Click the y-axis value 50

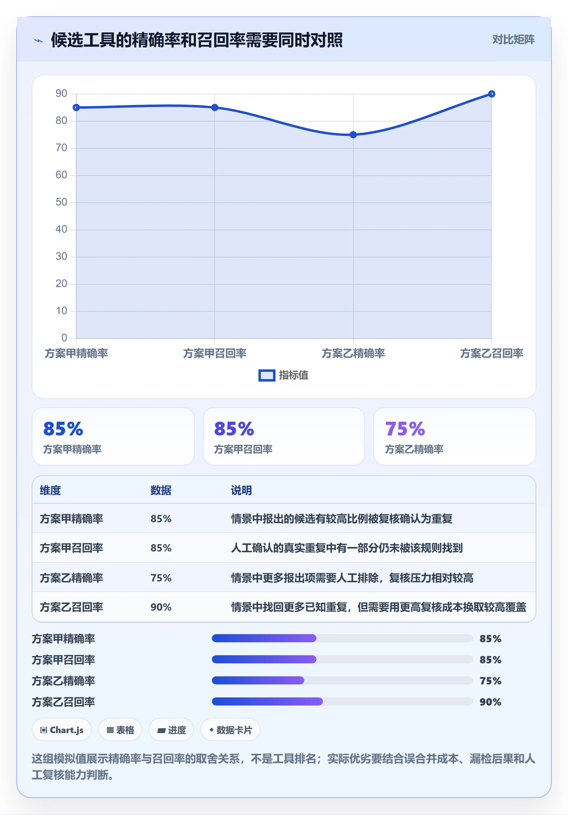click(61, 202)
